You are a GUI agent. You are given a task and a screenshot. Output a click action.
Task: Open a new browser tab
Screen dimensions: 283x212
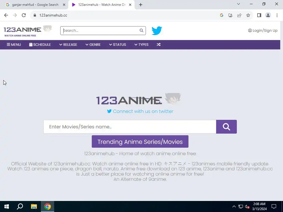point(141,5)
